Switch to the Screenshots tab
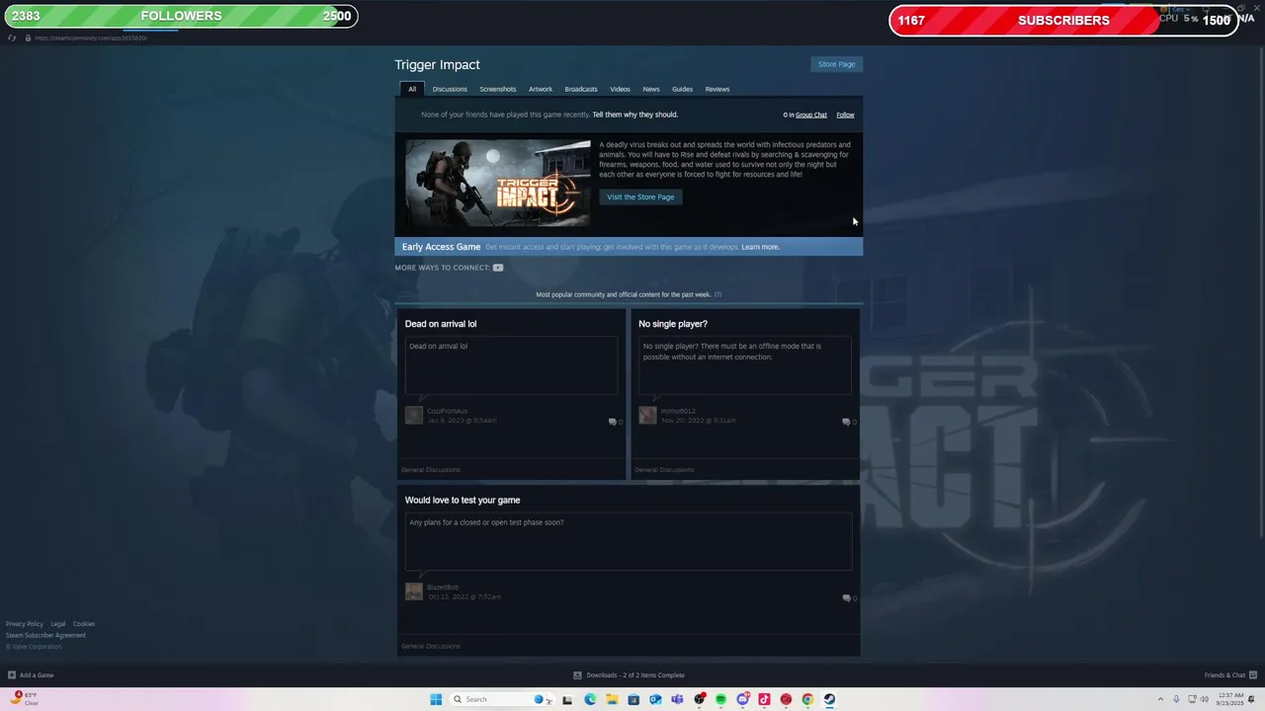Screen dimensions: 1265x711 coord(498,89)
